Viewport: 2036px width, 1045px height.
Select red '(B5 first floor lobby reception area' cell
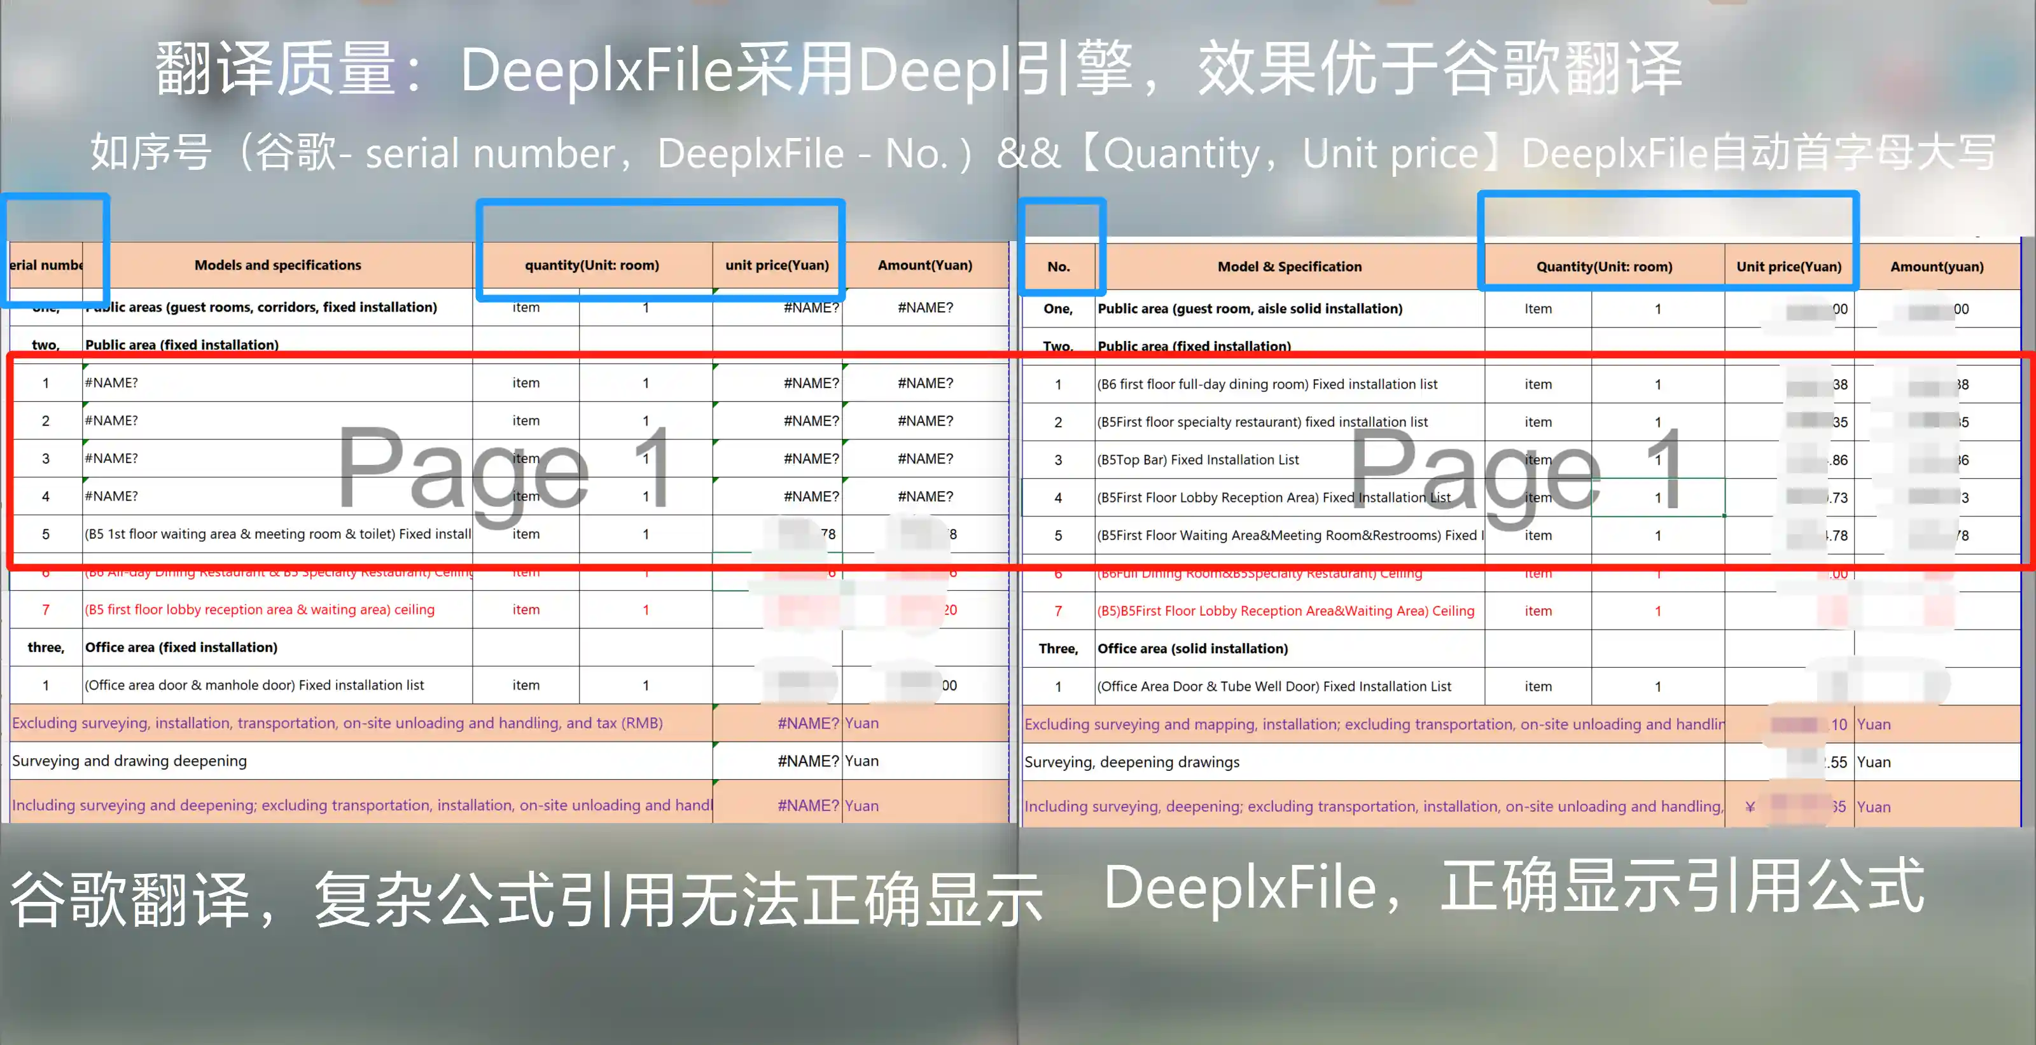tap(259, 610)
